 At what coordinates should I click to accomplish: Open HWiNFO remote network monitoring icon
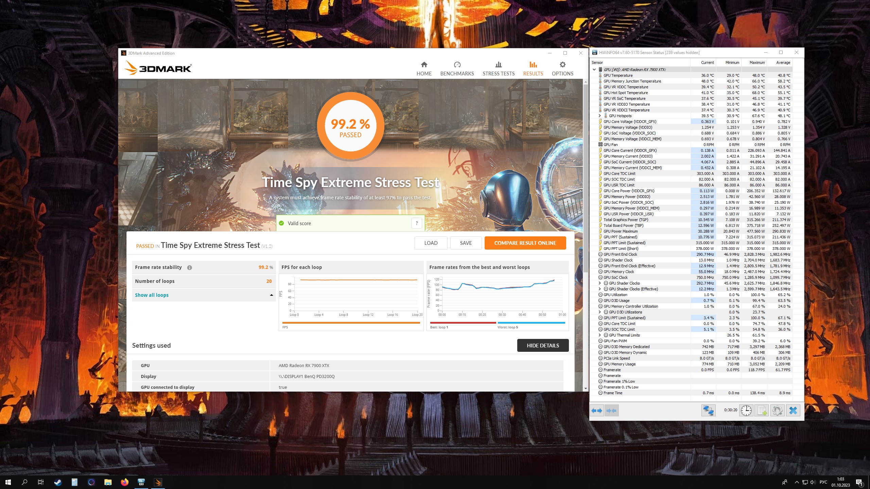708,411
